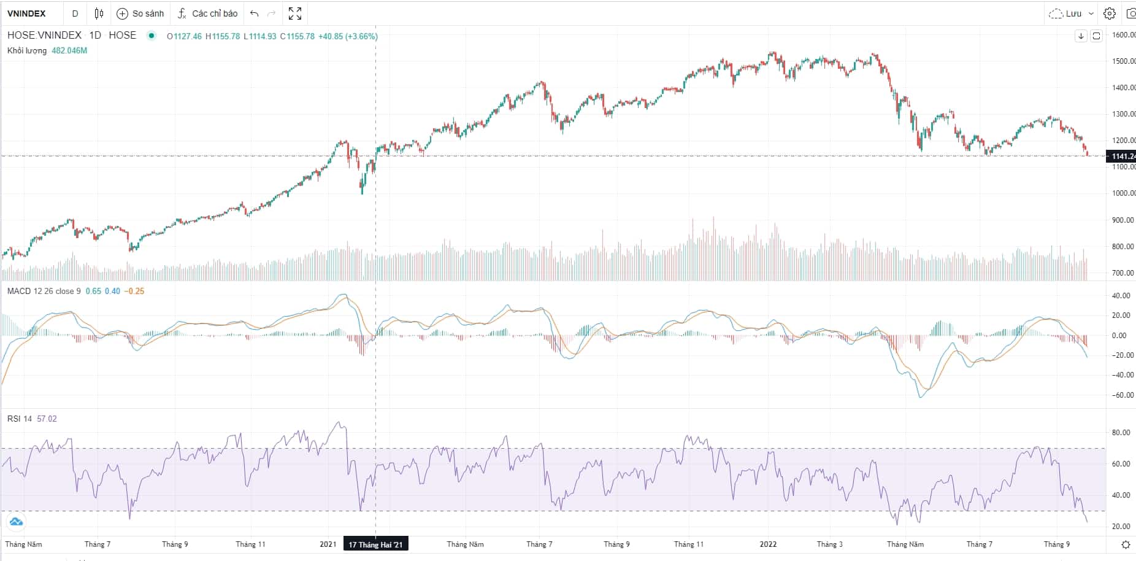Open time axis settings gear at bottom right
This screenshot has height=561, width=1136.
1126,544
